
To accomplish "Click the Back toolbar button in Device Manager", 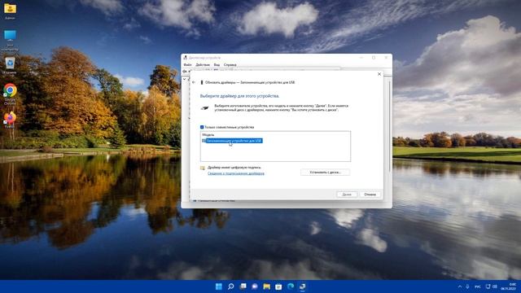I will 185,71.
